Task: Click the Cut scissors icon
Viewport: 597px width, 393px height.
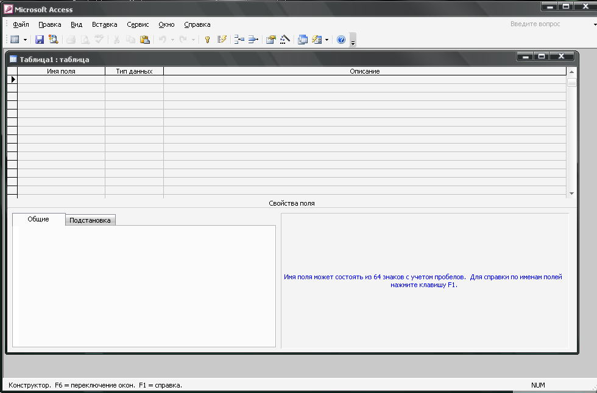Action: point(116,40)
